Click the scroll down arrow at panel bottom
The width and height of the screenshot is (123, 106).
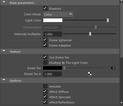pyautogui.click(x=122, y=103)
